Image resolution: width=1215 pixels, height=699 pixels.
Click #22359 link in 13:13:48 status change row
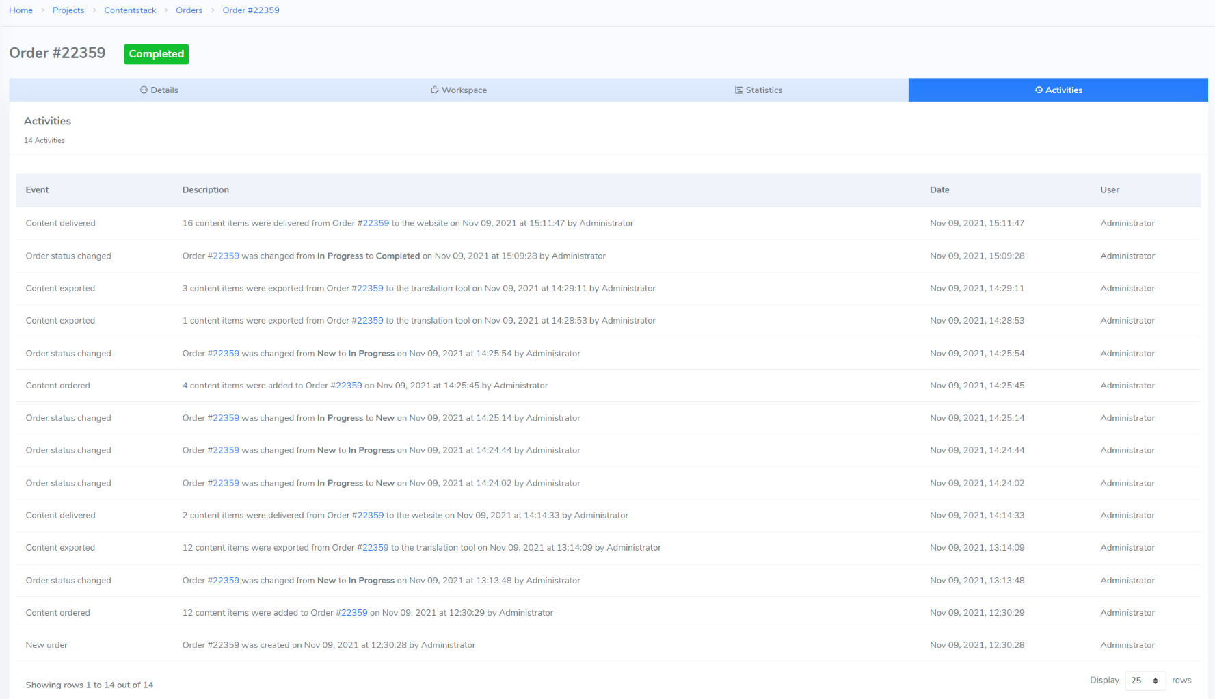point(226,581)
